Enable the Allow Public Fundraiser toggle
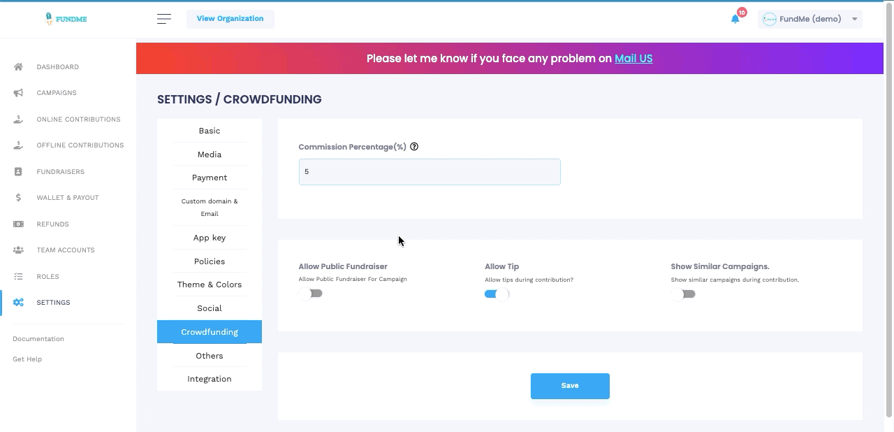 click(311, 294)
